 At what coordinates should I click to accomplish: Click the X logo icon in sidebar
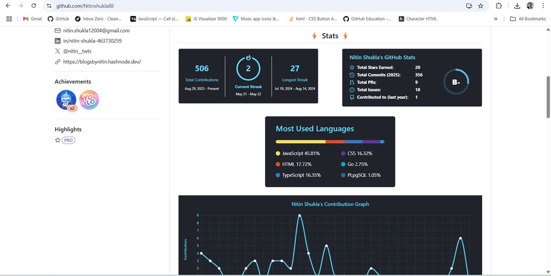pos(57,51)
